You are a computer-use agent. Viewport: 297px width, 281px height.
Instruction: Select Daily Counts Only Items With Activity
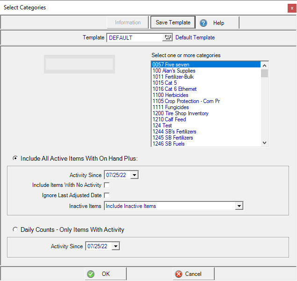[x=15, y=230]
